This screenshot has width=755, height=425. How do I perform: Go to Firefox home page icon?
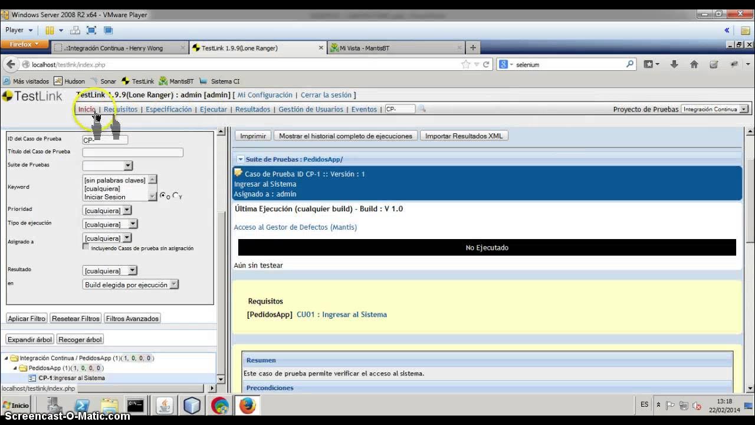[x=694, y=64]
